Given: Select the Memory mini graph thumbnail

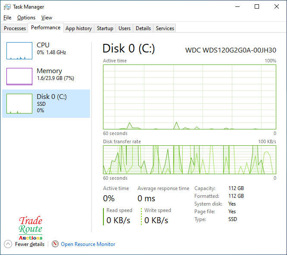Looking at the screenshot, I should click(19, 77).
